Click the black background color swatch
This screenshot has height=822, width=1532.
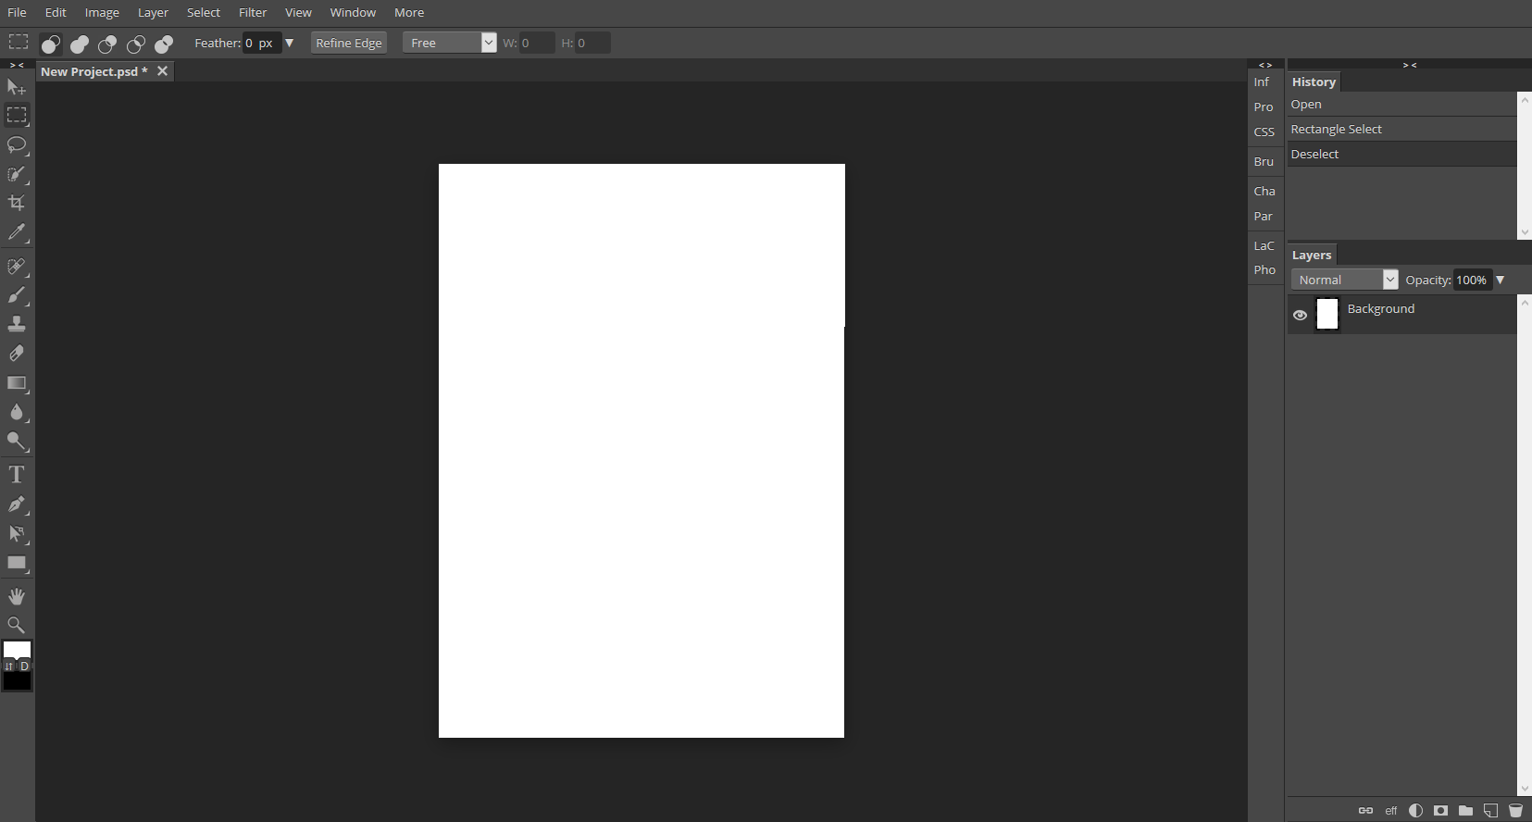pyautogui.click(x=18, y=682)
